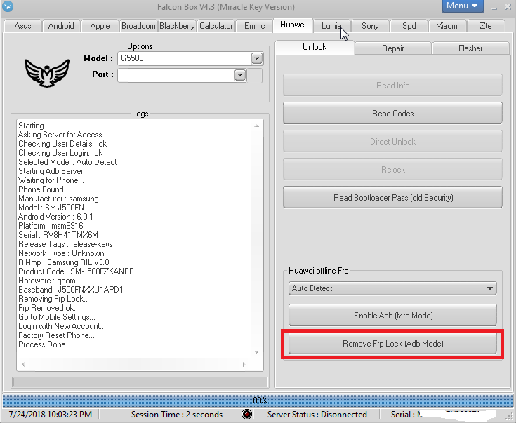Image resolution: width=516 pixels, height=423 pixels.
Task: Go to the Lumia tab
Action: (x=331, y=26)
